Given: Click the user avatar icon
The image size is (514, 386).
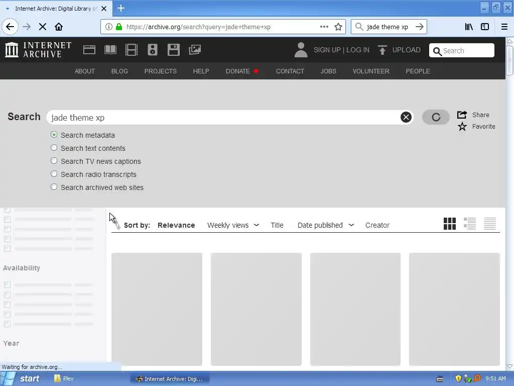Looking at the screenshot, I should (301, 50).
